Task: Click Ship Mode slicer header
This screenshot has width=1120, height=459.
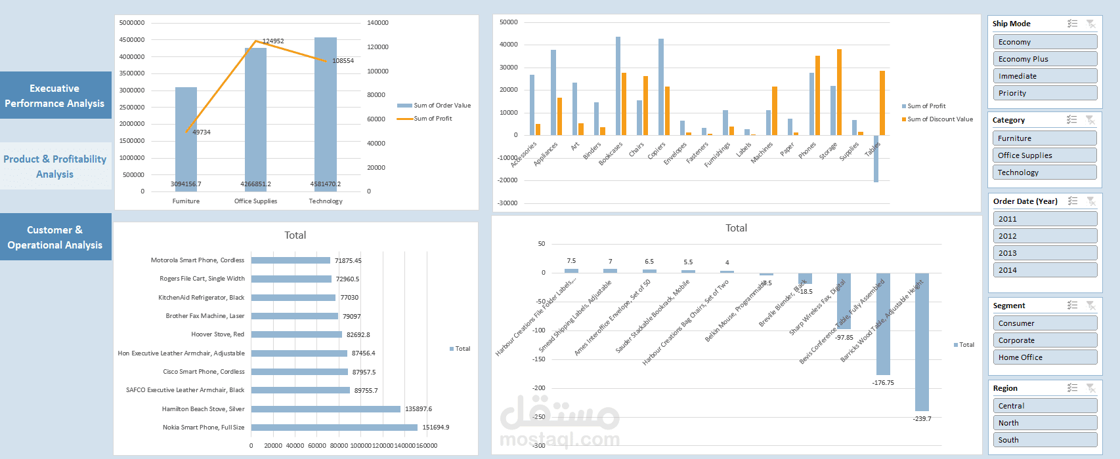Action: pos(1012,24)
